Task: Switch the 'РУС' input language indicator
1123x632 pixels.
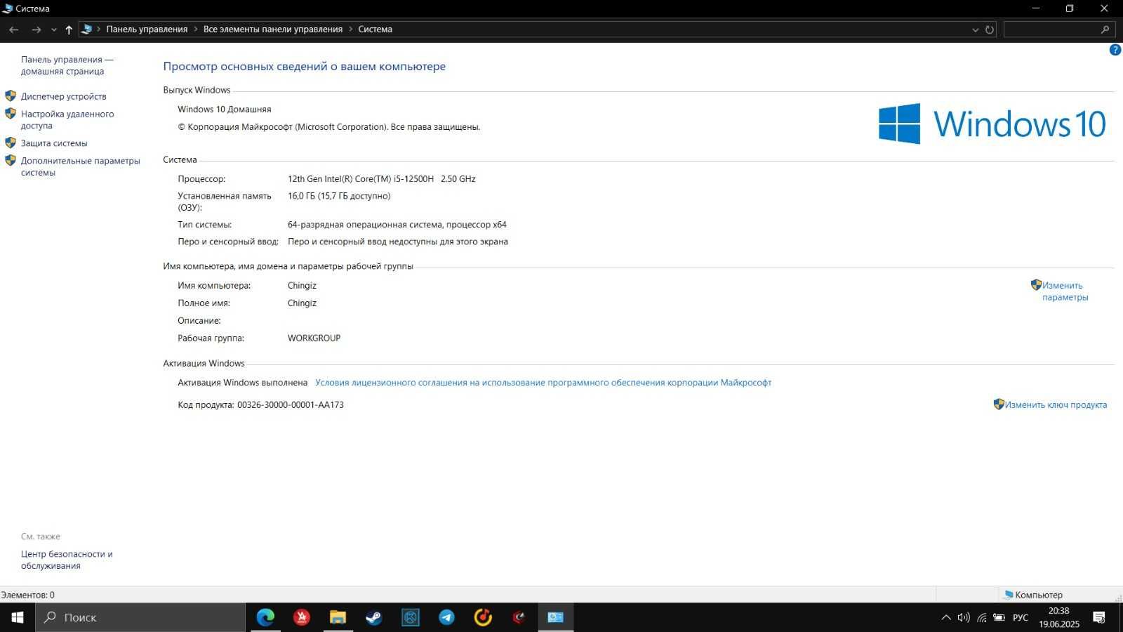Action: (1021, 617)
